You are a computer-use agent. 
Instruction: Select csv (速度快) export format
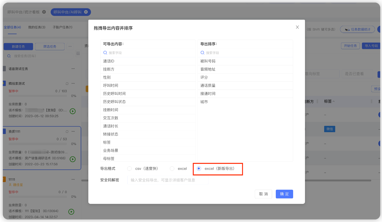tap(129, 169)
